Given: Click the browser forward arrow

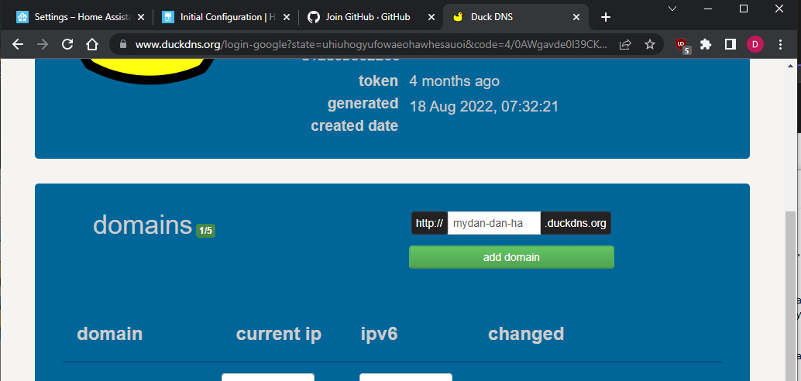Looking at the screenshot, I should pyautogui.click(x=43, y=44).
